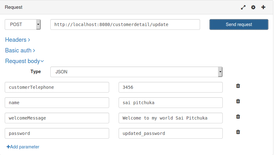Delete the customerTelephone parameter via trash icon

(x=238, y=86)
